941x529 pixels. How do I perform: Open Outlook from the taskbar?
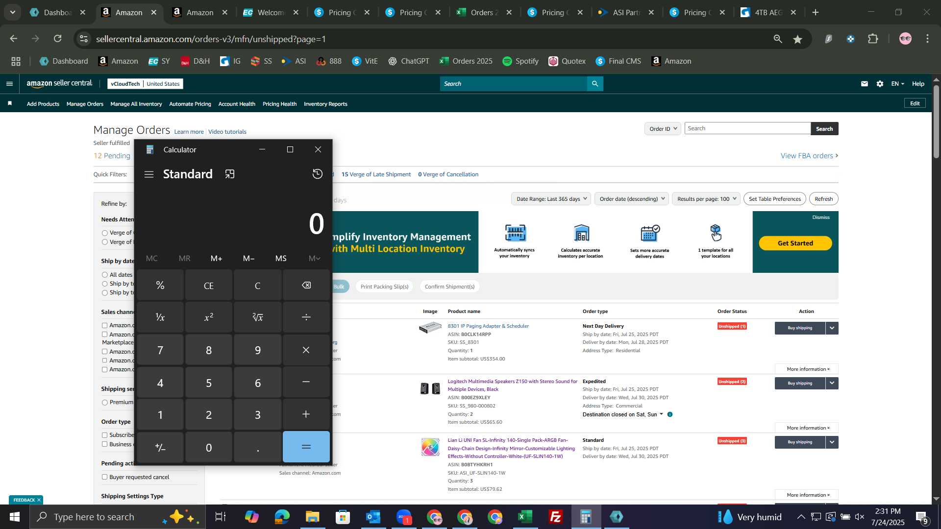(x=373, y=517)
